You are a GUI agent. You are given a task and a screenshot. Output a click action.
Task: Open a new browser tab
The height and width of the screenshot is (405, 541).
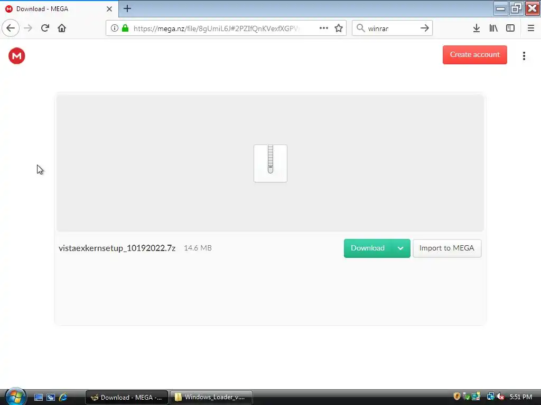tap(127, 8)
